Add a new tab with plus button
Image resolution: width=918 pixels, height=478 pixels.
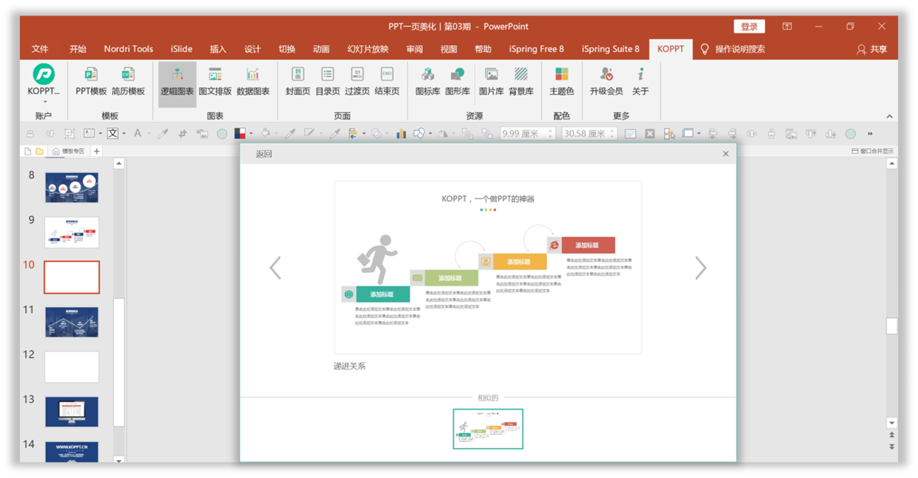[96, 151]
